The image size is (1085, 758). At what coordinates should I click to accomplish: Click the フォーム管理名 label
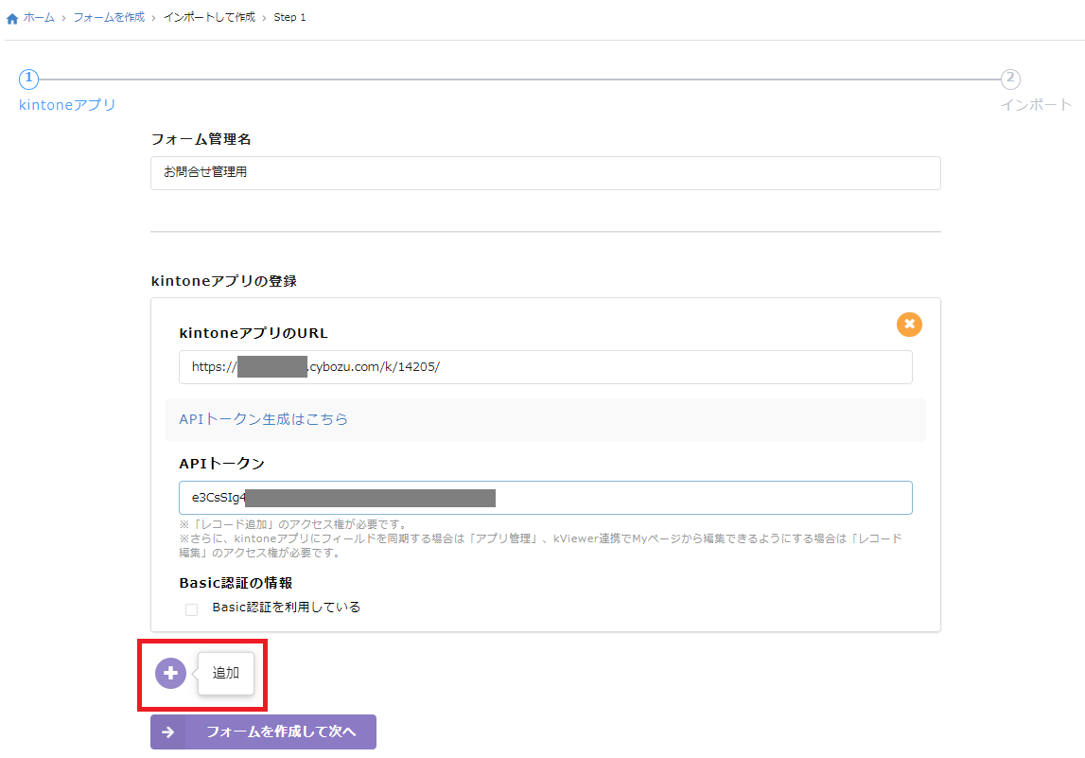click(201, 139)
